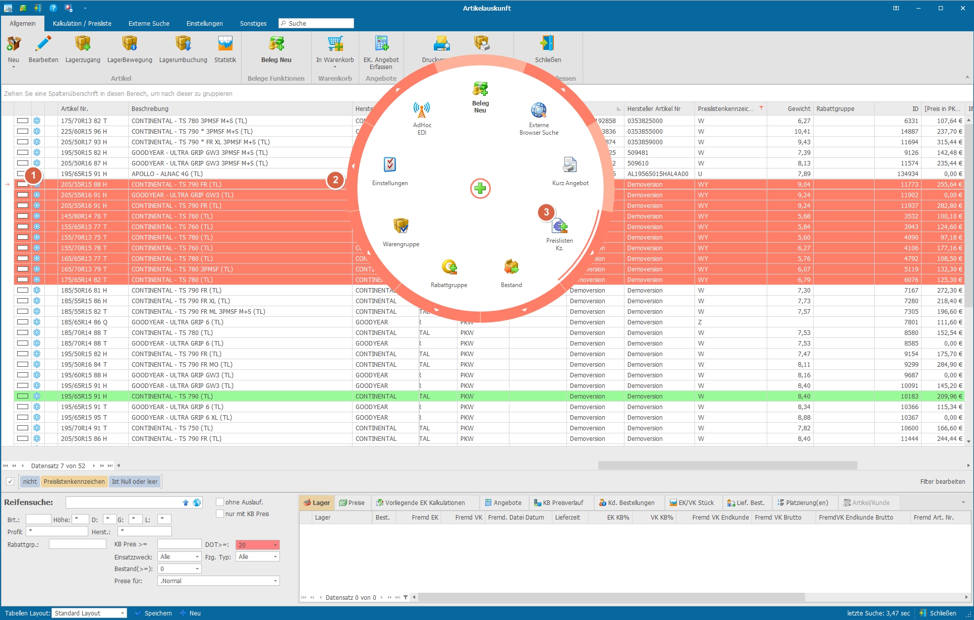Click the green plus center of radial menu
This screenshot has height=620, width=974.
(x=480, y=189)
